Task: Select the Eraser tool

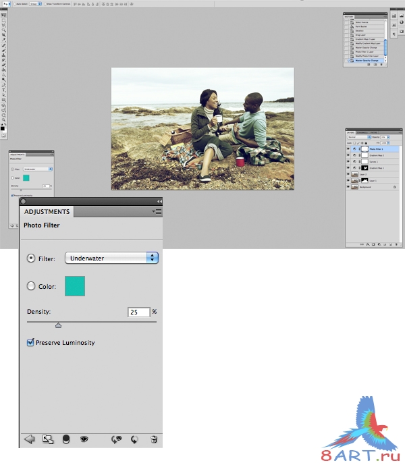Action: [3, 65]
